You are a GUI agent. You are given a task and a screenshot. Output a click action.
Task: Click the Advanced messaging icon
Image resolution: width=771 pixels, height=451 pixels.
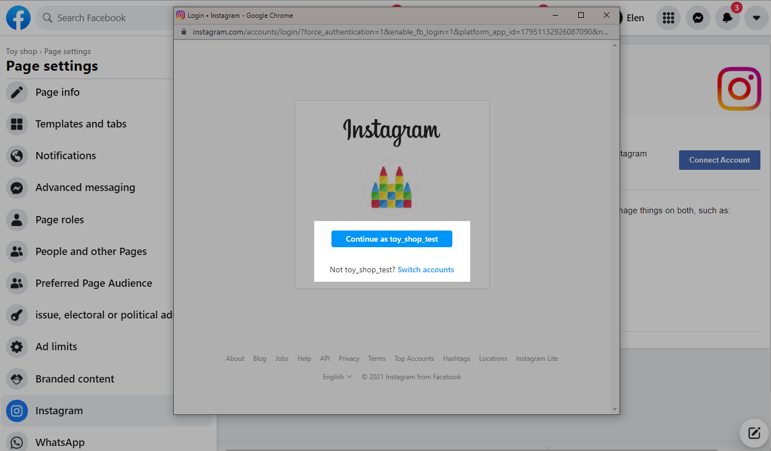[17, 188]
